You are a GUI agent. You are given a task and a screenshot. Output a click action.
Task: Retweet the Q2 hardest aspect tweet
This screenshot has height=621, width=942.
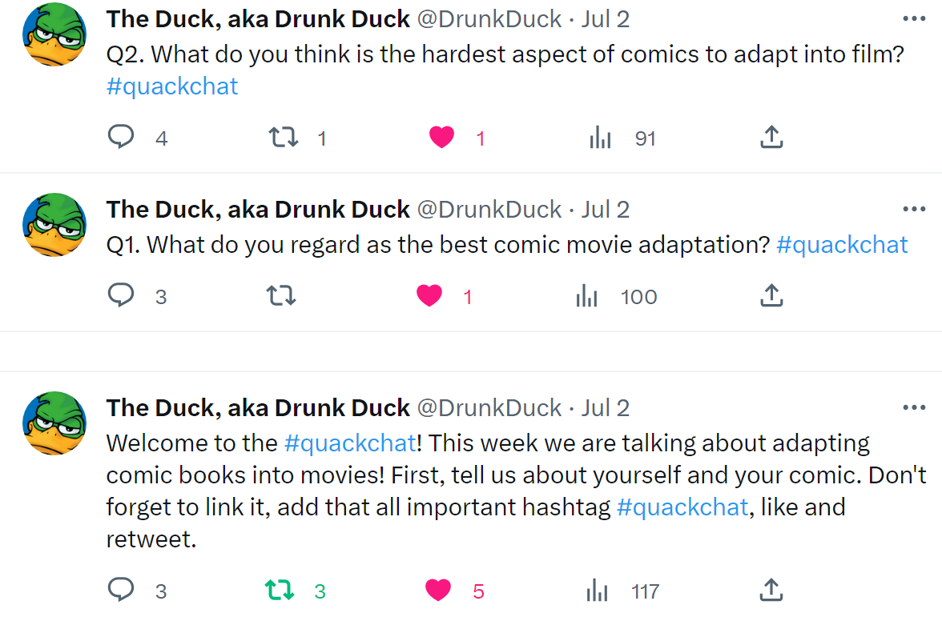tap(284, 138)
